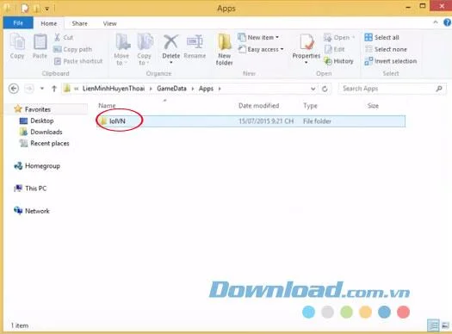Open the Move to command
This screenshot has width=452, height=334.
(122, 49)
